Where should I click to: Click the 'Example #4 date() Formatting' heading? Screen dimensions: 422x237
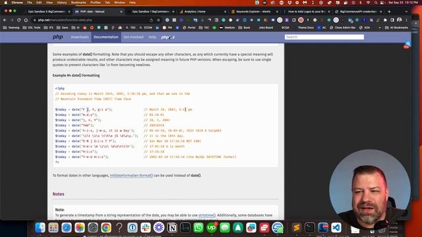coord(76,75)
